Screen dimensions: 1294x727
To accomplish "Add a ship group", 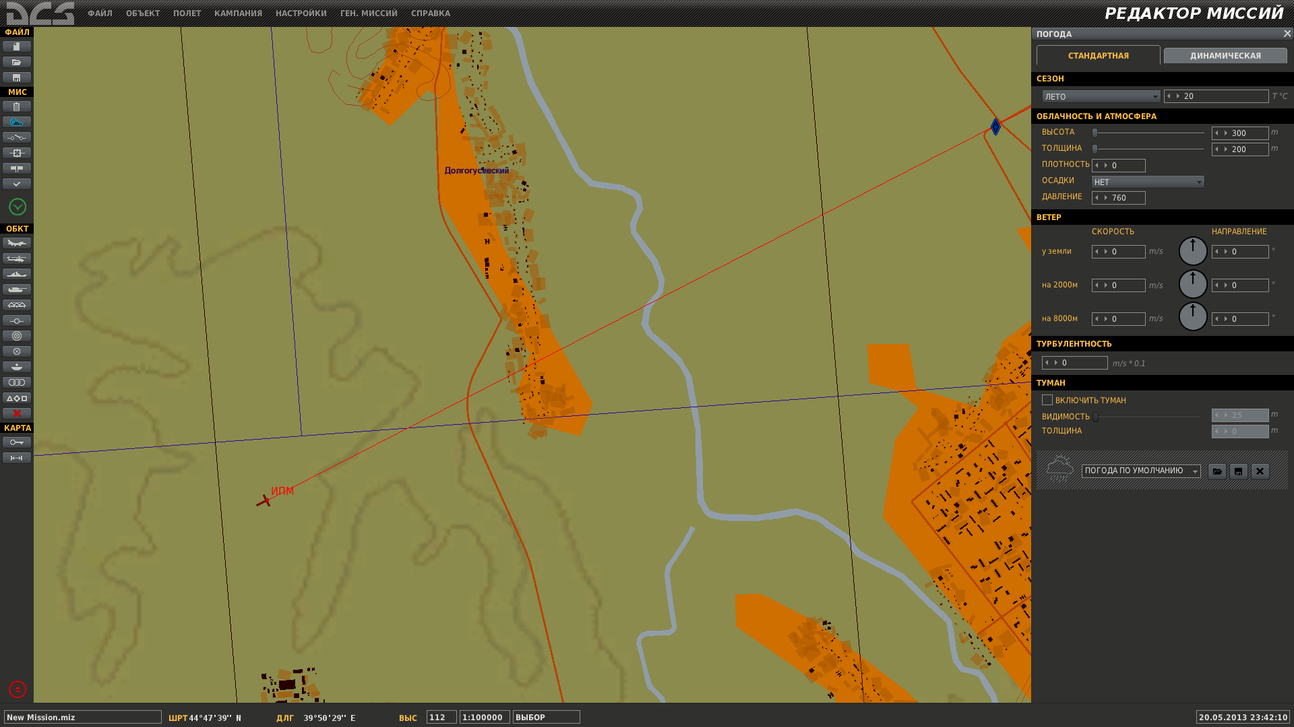I will coord(17,274).
